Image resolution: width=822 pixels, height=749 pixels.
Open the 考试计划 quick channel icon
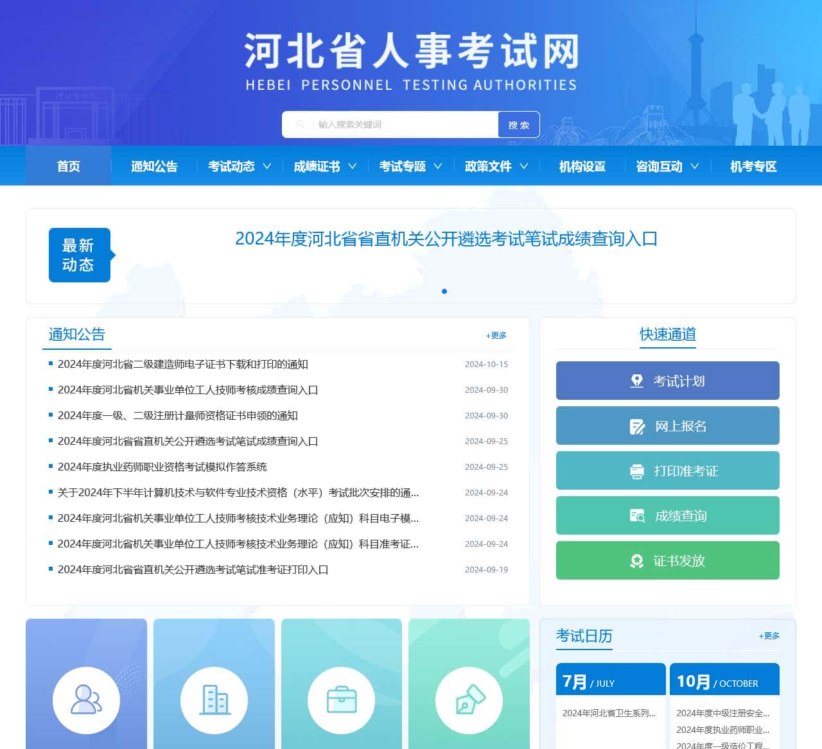[x=637, y=381]
